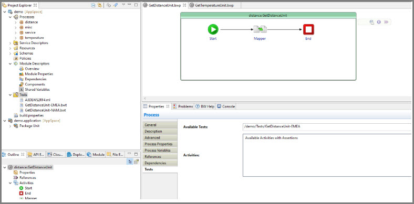Open Process Properties section
The height and width of the screenshot is (204, 414).
pyautogui.click(x=160, y=144)
